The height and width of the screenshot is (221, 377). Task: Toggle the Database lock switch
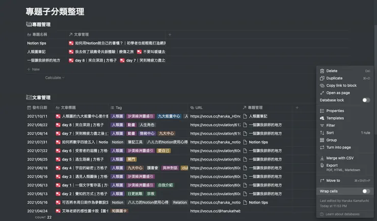tap(366, 100)
